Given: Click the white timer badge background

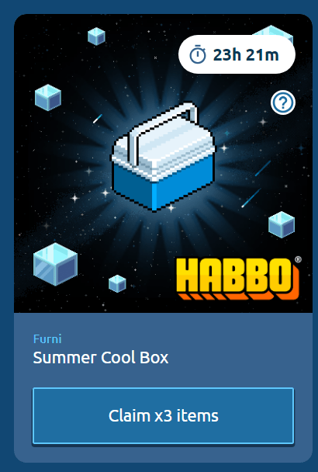Looking at the screenshot, I should [x=237, y=54].
